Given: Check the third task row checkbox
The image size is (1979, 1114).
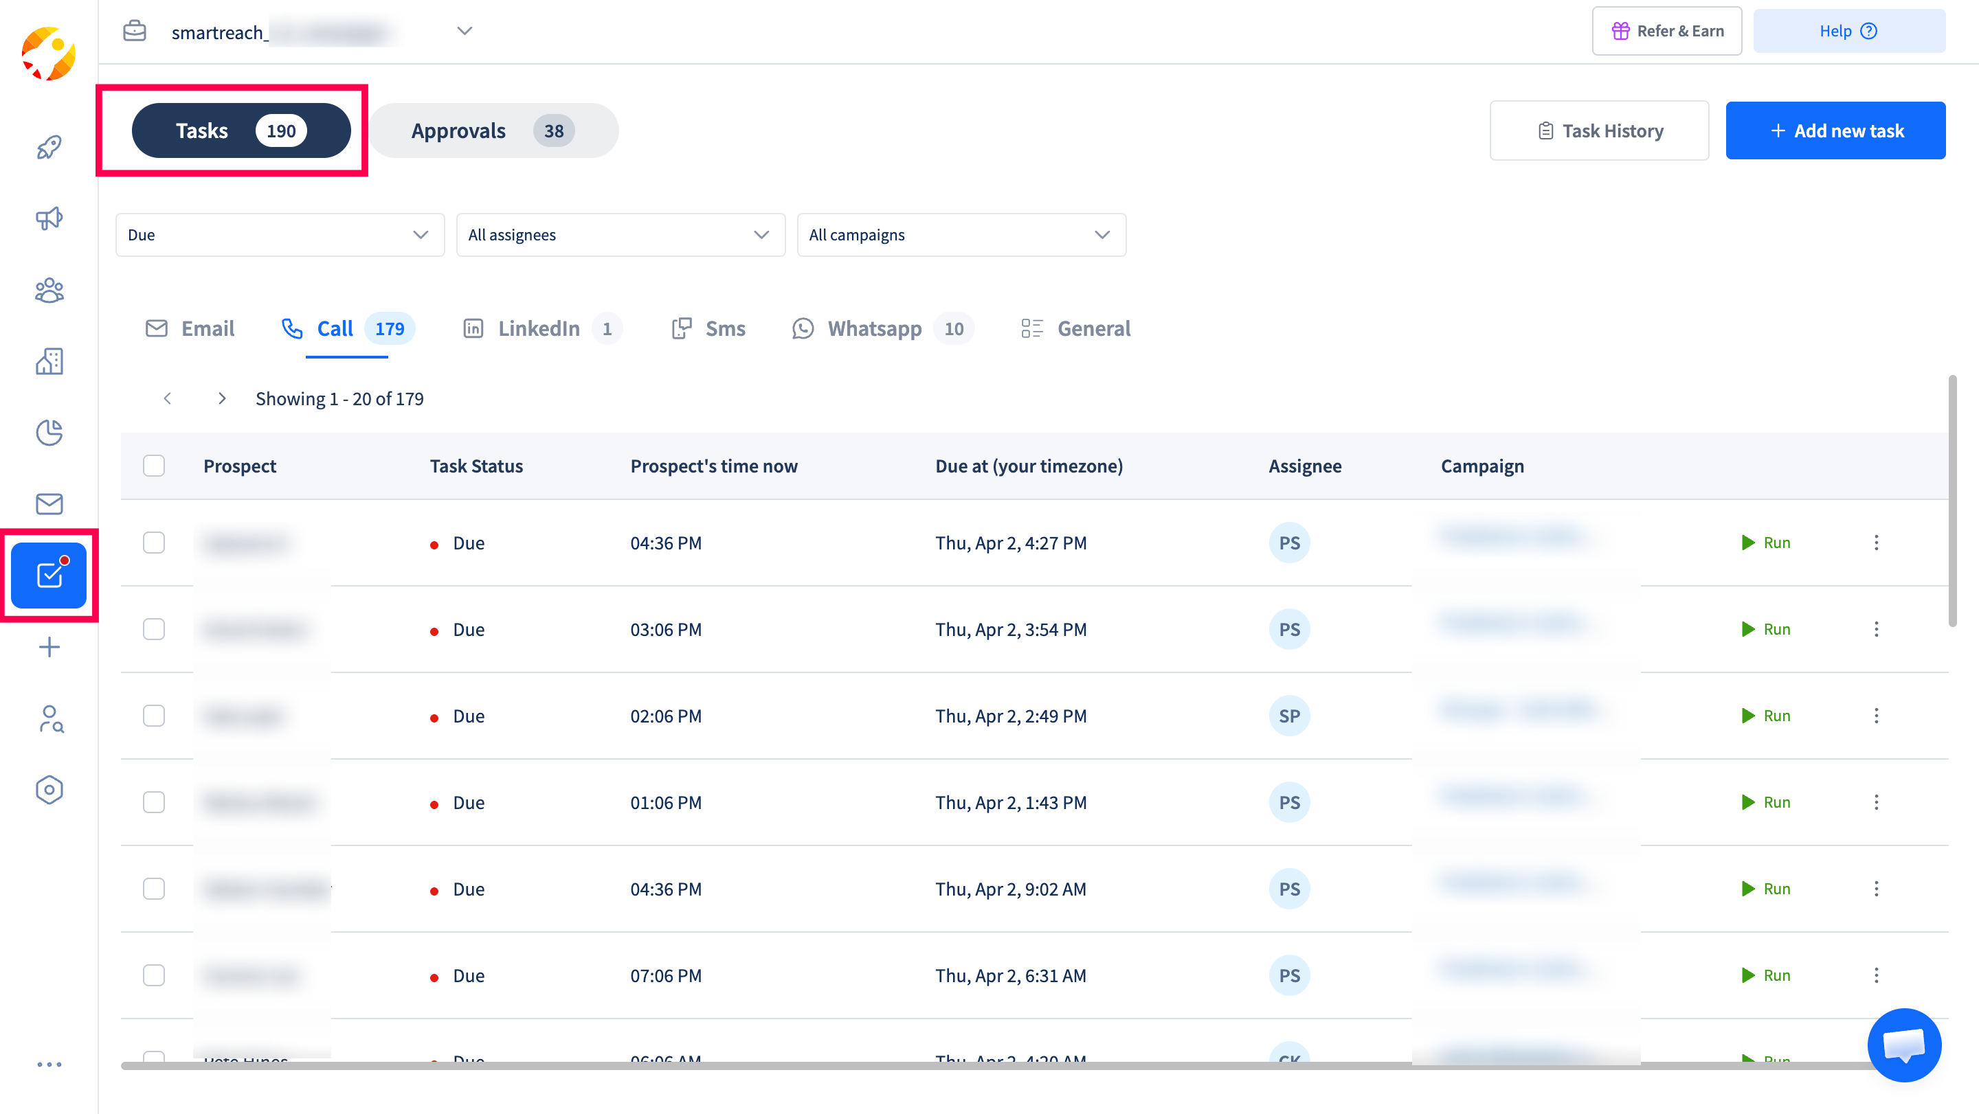Looking at the screenshot, I should pyautogui.click(x=154, y=716).
